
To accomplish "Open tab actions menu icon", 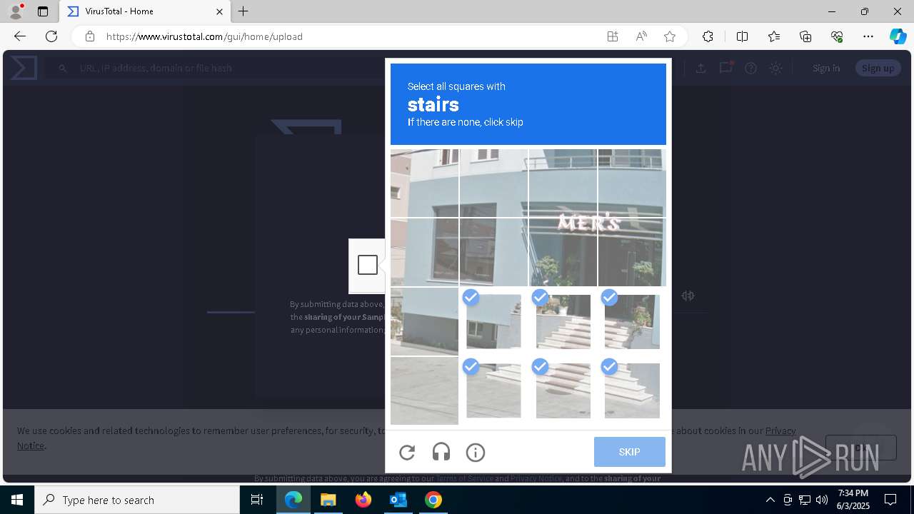I will click(x=43, y=11).
